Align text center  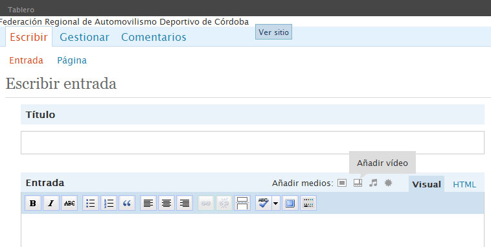(x=166, y=203)
